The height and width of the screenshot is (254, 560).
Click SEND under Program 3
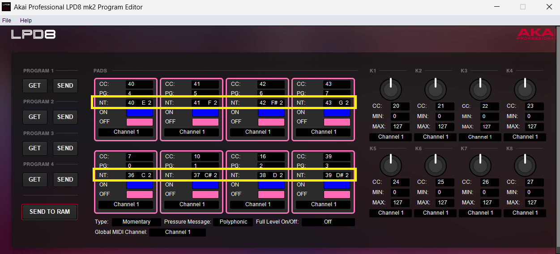(x=65, y=148)
